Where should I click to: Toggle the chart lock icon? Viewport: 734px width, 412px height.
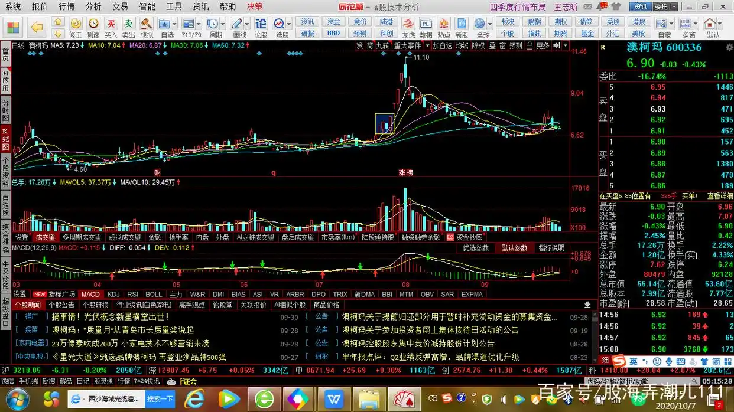[530, 45]
